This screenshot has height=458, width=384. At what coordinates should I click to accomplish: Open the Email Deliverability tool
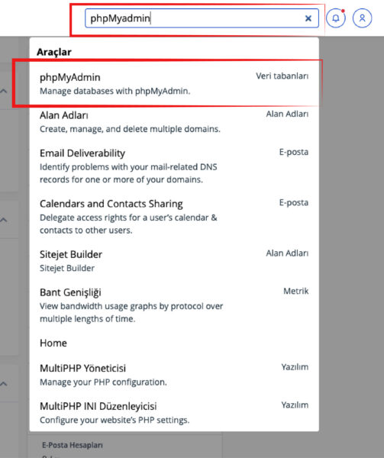point(174,166)
